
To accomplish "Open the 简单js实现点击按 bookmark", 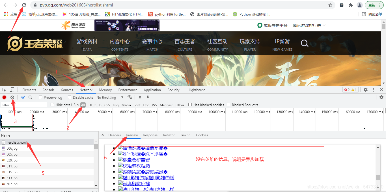I will click(40, 14).
